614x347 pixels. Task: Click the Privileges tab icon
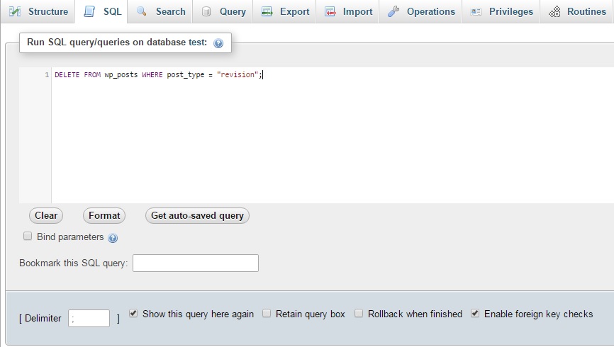[x=476, y=11]
